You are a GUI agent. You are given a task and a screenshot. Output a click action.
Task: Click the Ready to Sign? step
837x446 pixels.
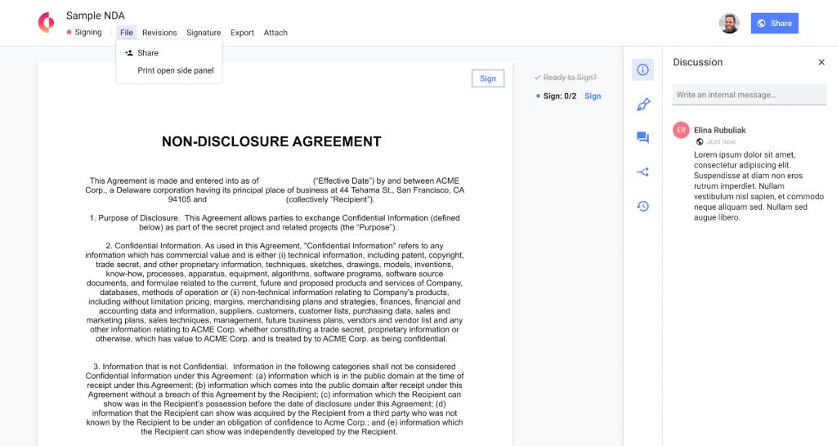tap(566, 78)
